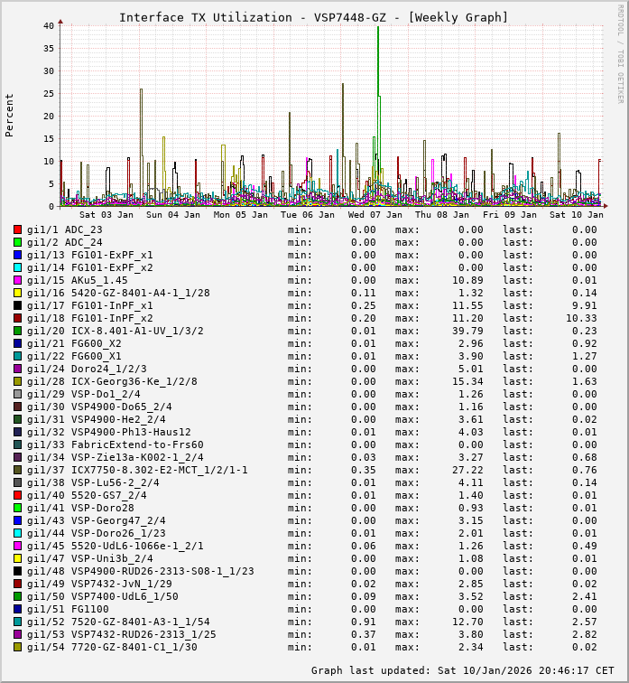Screen dimensions: 629x683
Task: Click the 39.79 max value in the legend
Action: (x=467, y=331)
